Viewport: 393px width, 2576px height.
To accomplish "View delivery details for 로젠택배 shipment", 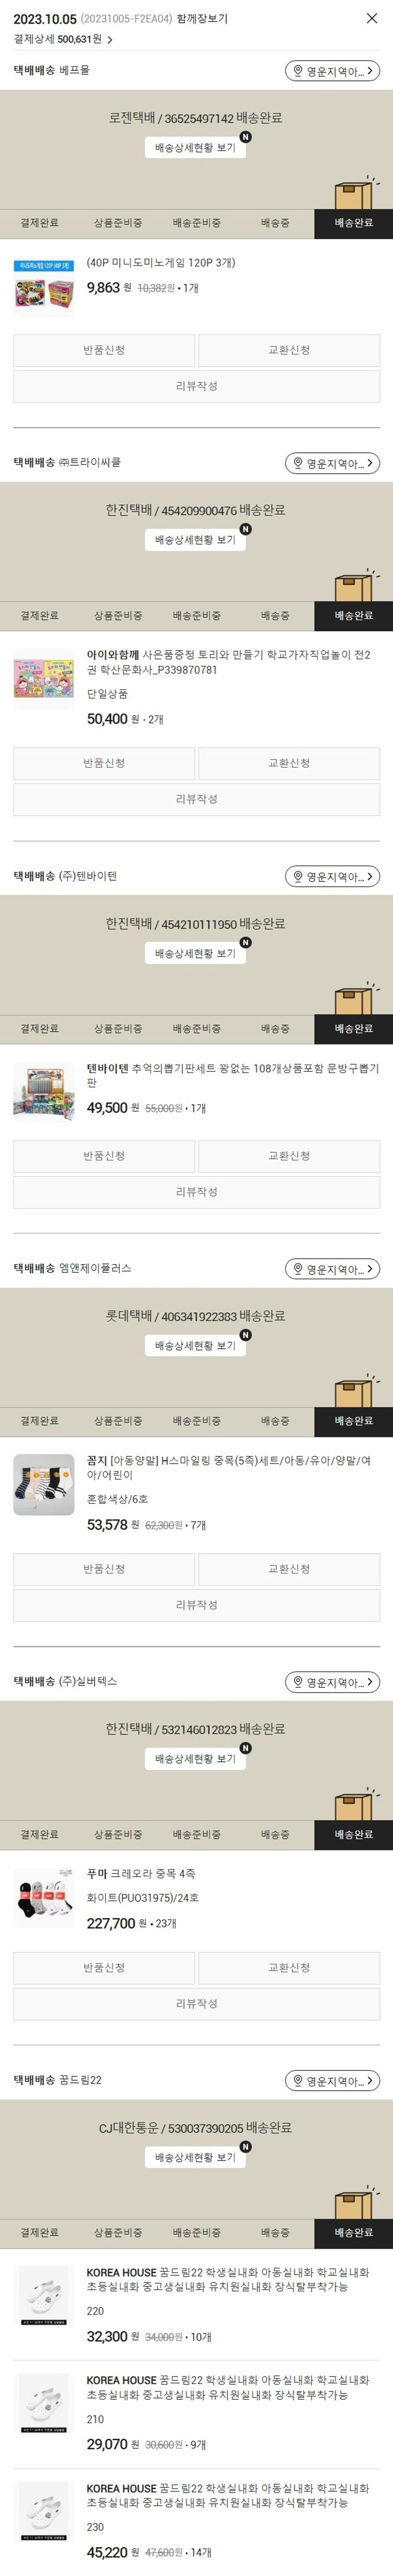I will pos(195,147).
